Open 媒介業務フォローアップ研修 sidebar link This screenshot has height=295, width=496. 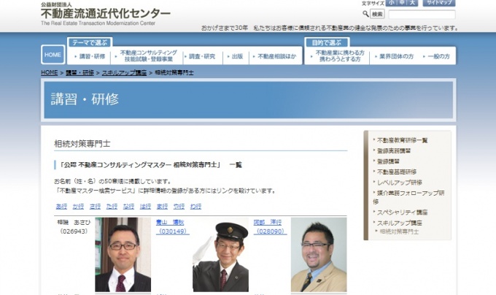408,197
